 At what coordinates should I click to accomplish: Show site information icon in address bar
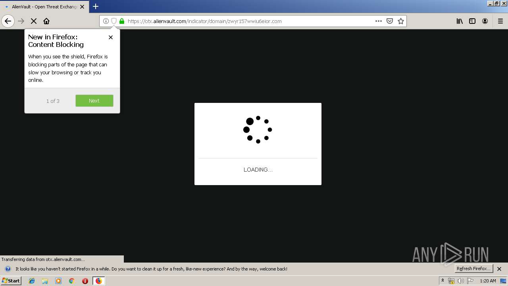(106, 21)
